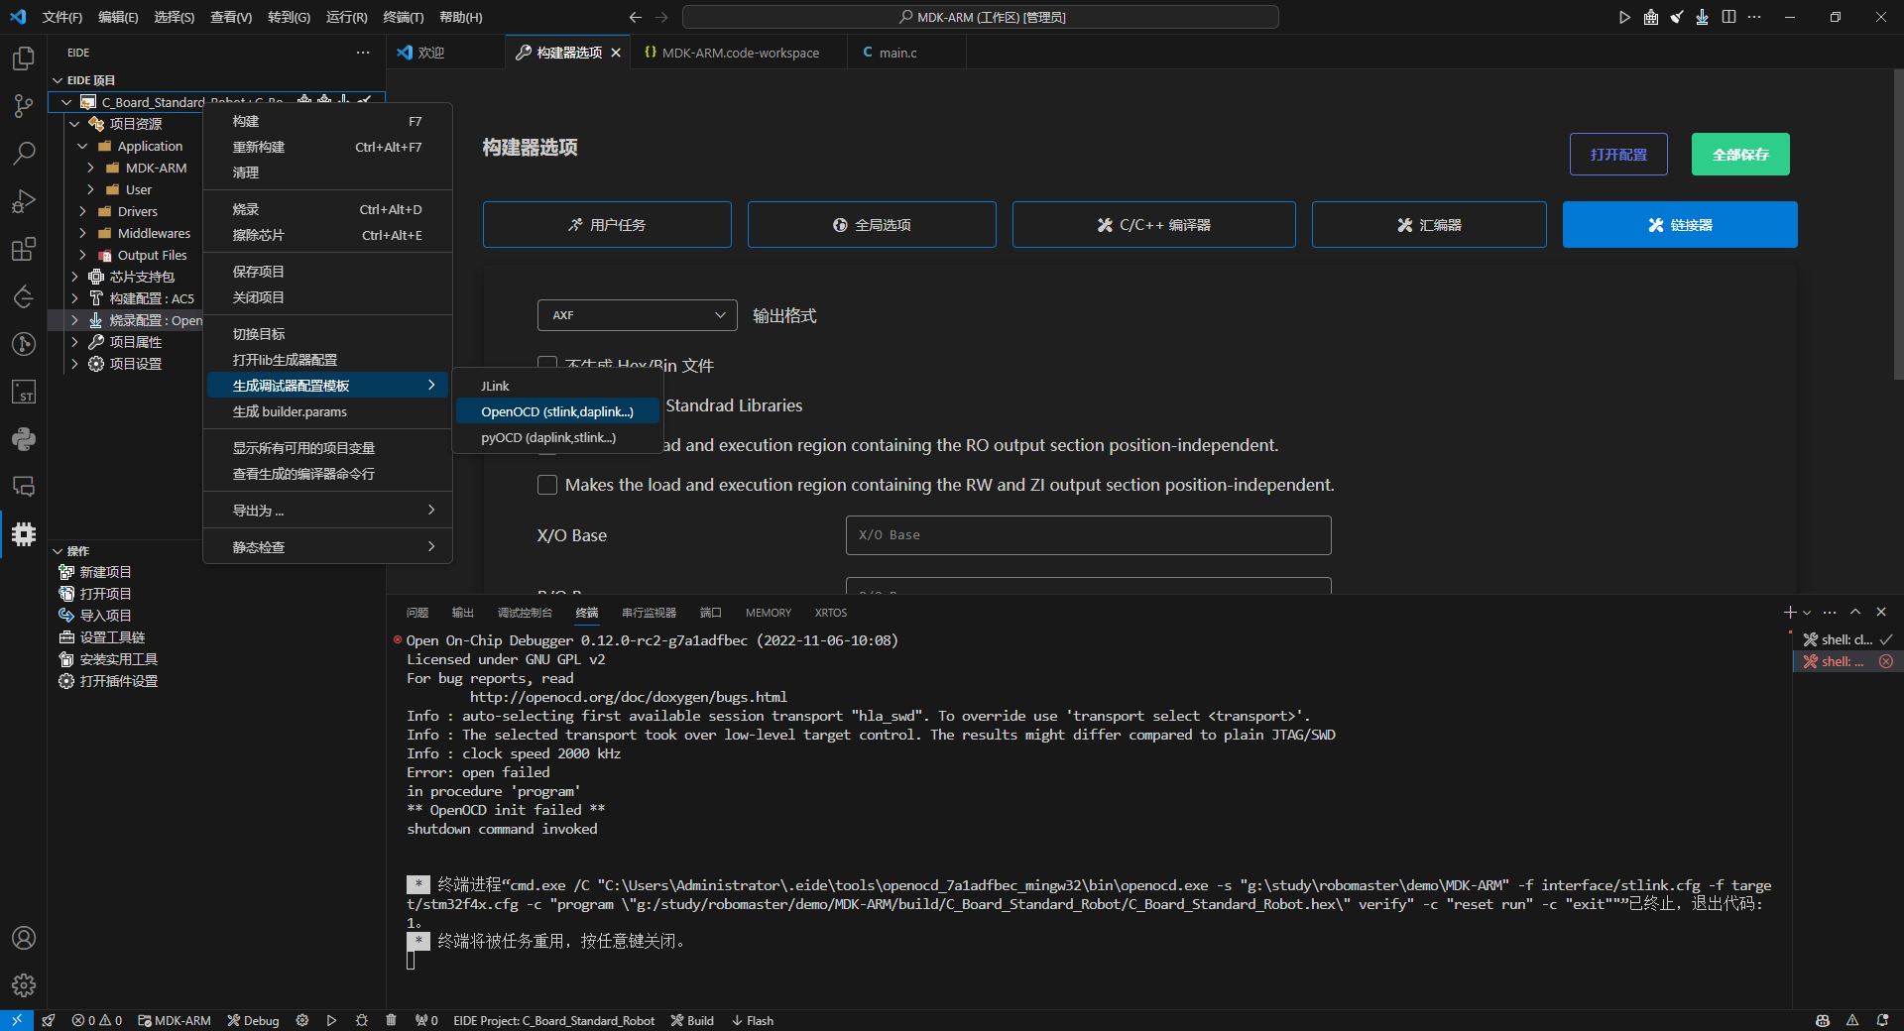
Task: Choose 烧录 in the context menu
Action: (327, 209)
